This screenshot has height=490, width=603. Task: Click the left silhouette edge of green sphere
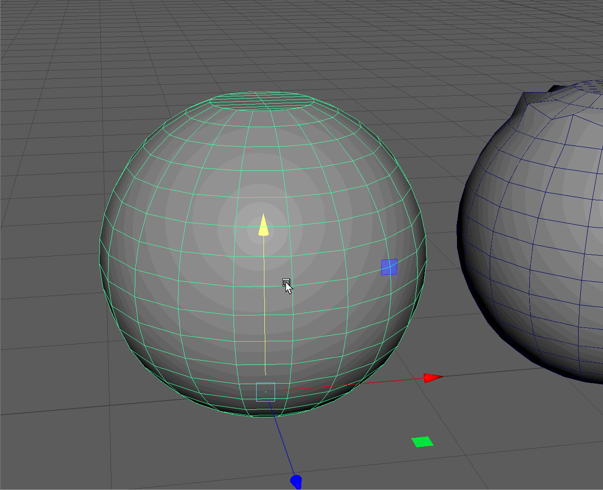[x=100, y=253]
